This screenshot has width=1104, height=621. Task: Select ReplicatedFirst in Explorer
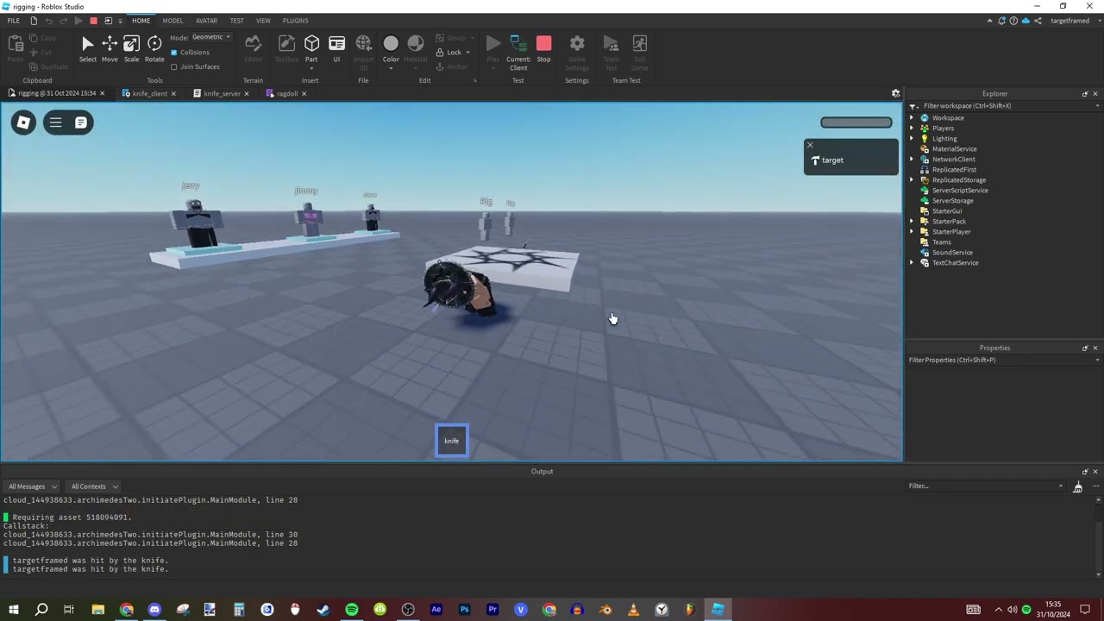[954, 170]
